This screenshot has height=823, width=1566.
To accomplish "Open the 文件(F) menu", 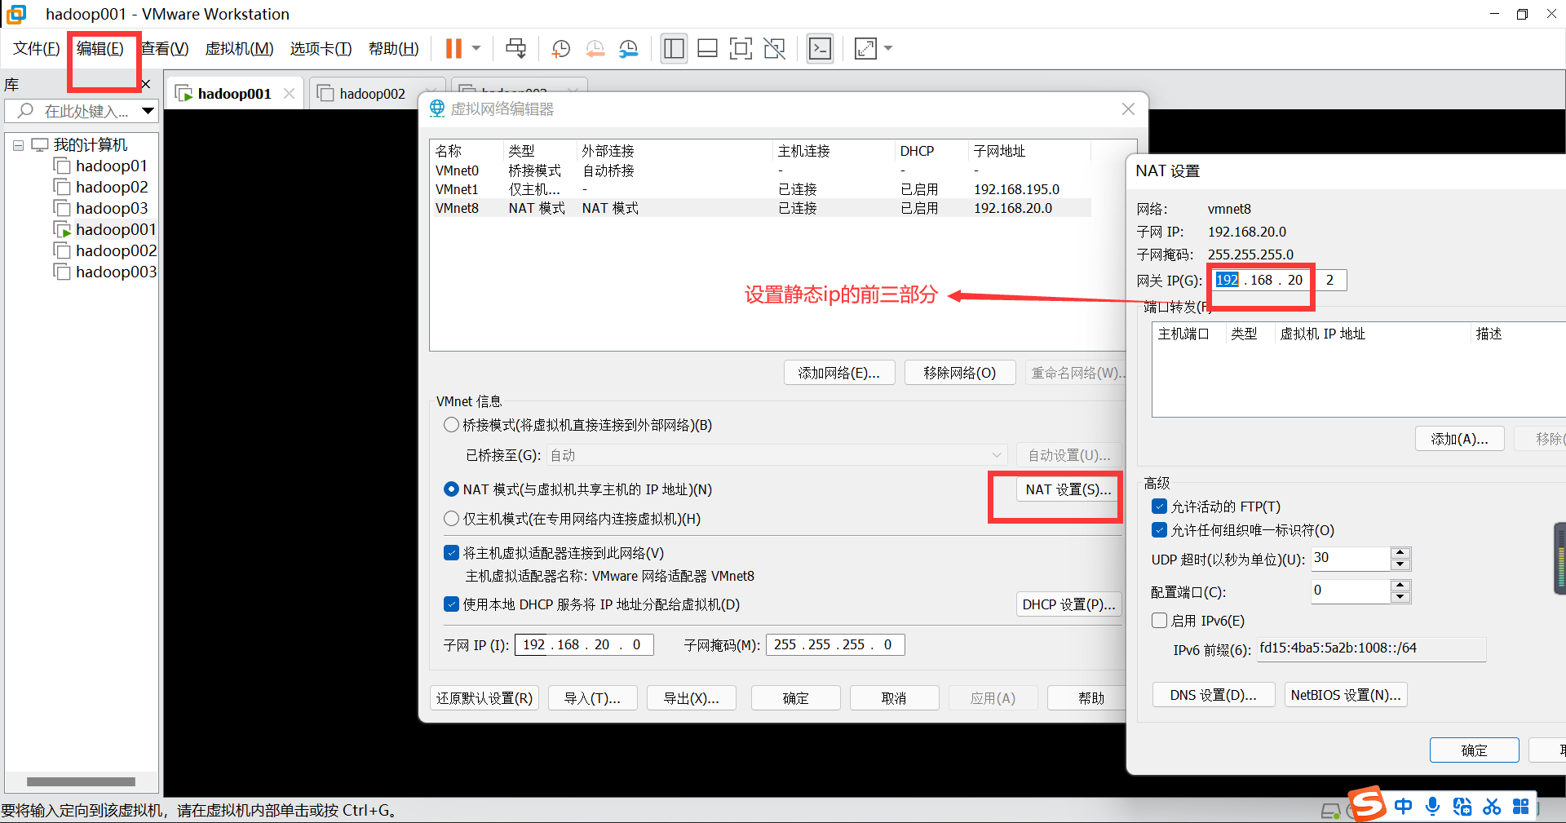I will pos(36,49).
